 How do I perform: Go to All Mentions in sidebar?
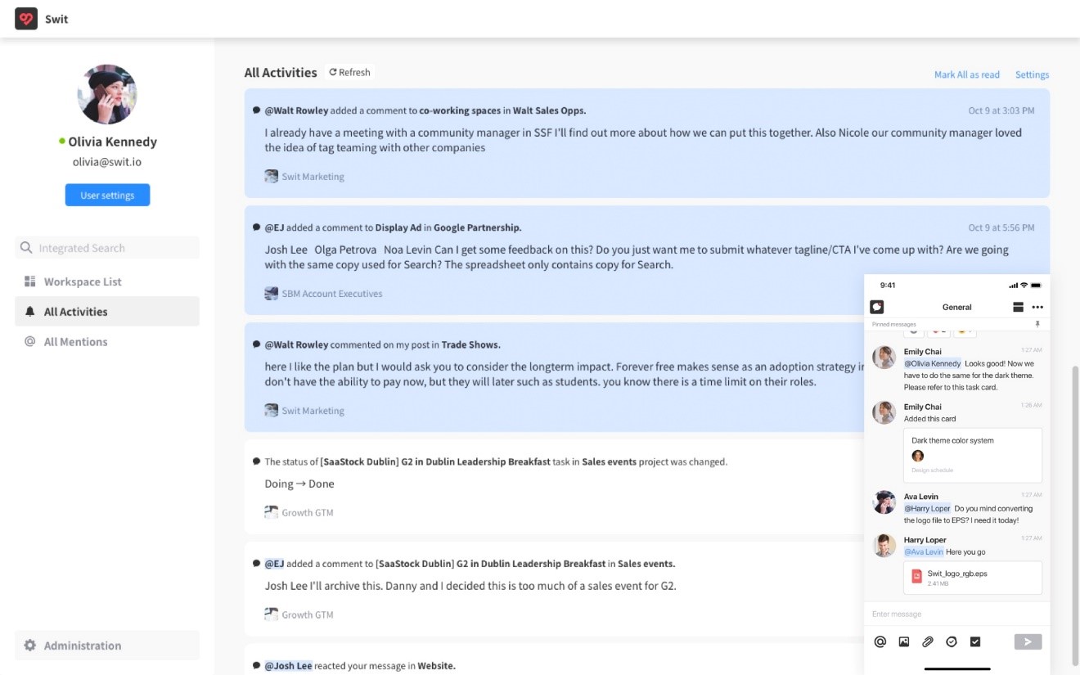[75, 342]
